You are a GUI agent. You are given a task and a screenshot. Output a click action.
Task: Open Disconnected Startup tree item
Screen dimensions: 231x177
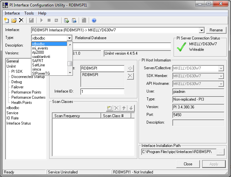(28, 77)
